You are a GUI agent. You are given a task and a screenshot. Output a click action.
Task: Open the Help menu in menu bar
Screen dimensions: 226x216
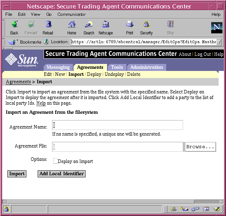(x=216, y=14)
